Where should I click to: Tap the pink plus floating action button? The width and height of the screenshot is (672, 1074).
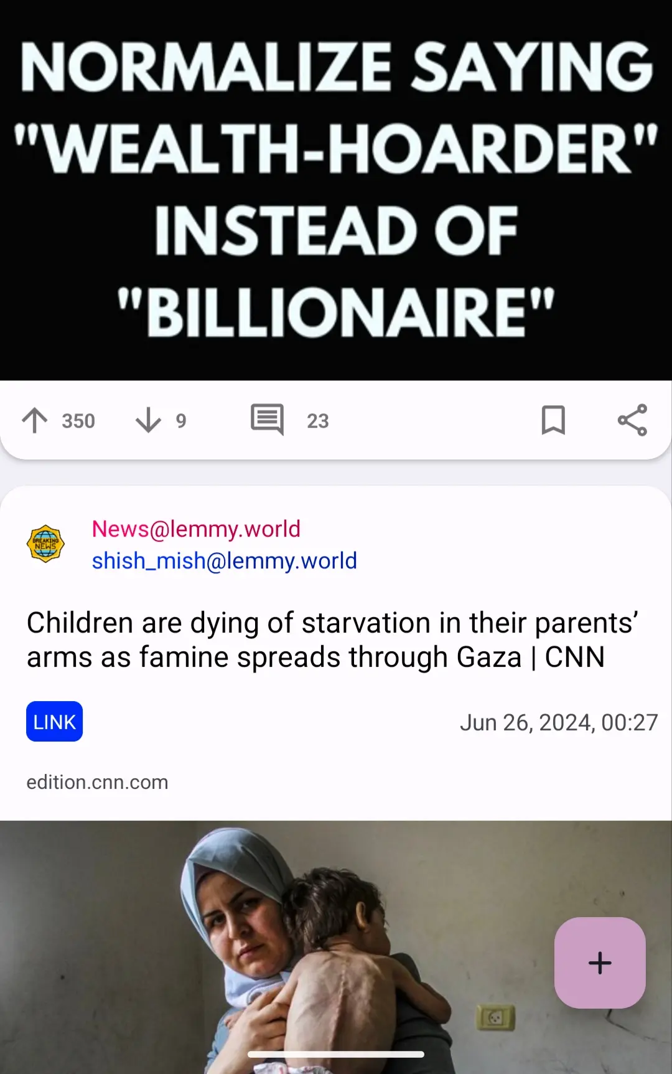coord(600,963)
